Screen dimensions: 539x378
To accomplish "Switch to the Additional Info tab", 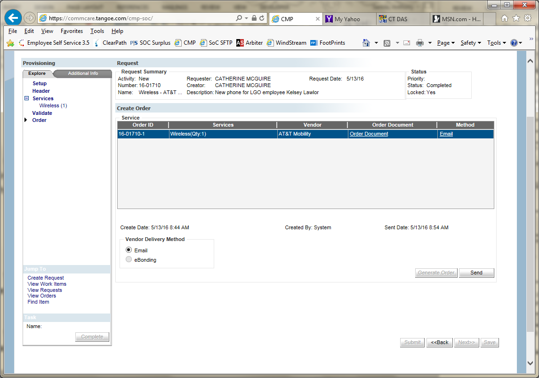I will tap(83, 73).
